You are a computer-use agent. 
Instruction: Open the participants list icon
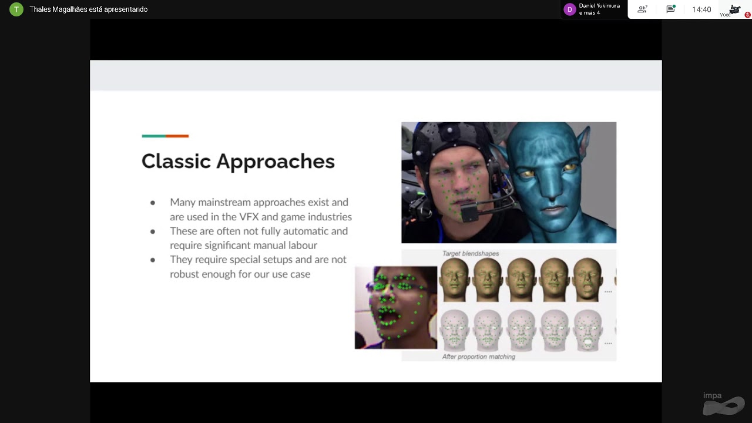tap(642, 9)
